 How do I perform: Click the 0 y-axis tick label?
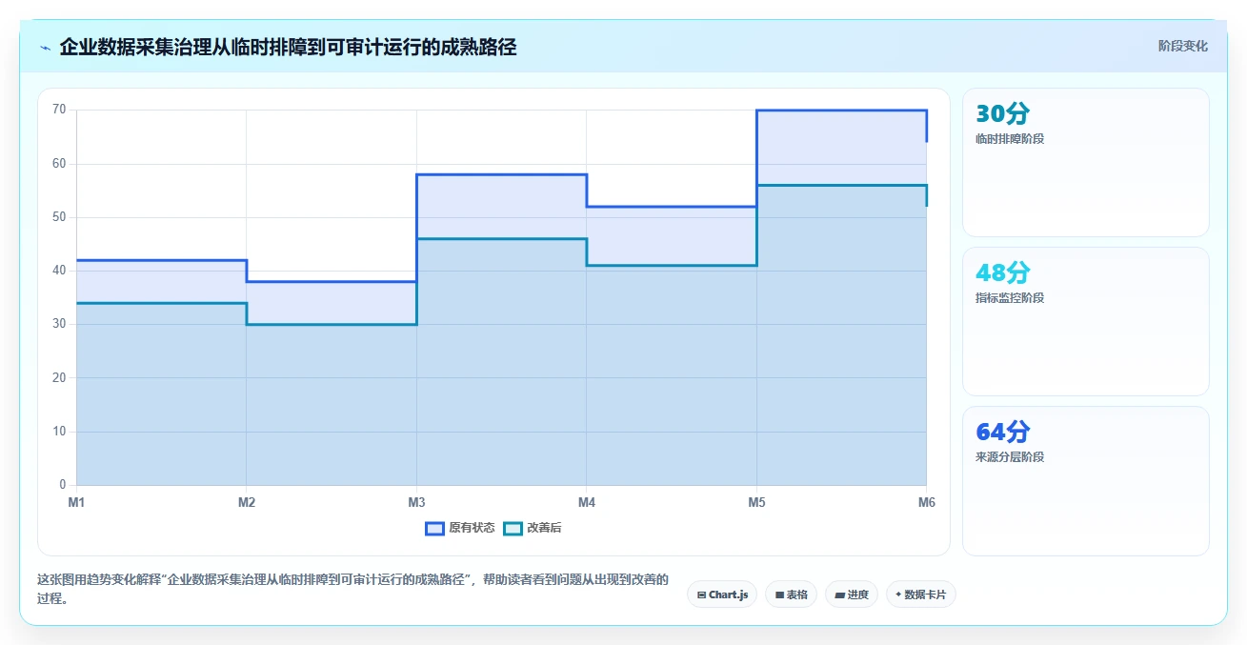[x=63, y=485]
